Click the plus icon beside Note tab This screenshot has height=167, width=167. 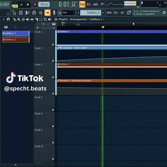coord(38,28)
